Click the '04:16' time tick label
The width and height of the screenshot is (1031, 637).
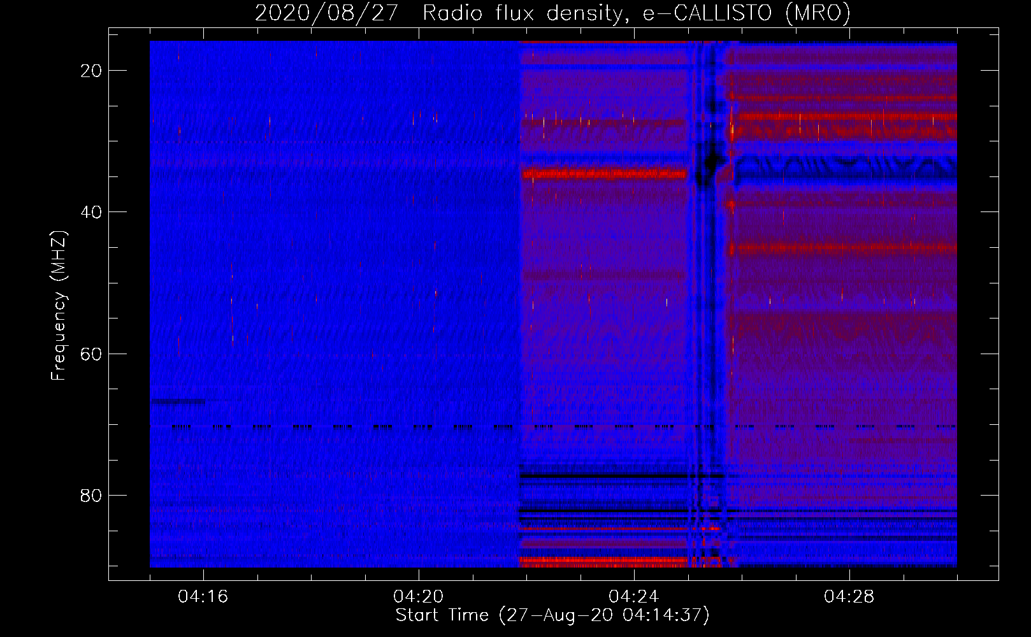point(203,597)
